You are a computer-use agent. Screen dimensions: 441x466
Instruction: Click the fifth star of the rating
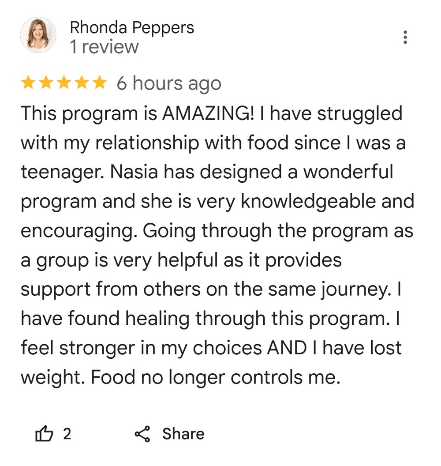[99, 83]
